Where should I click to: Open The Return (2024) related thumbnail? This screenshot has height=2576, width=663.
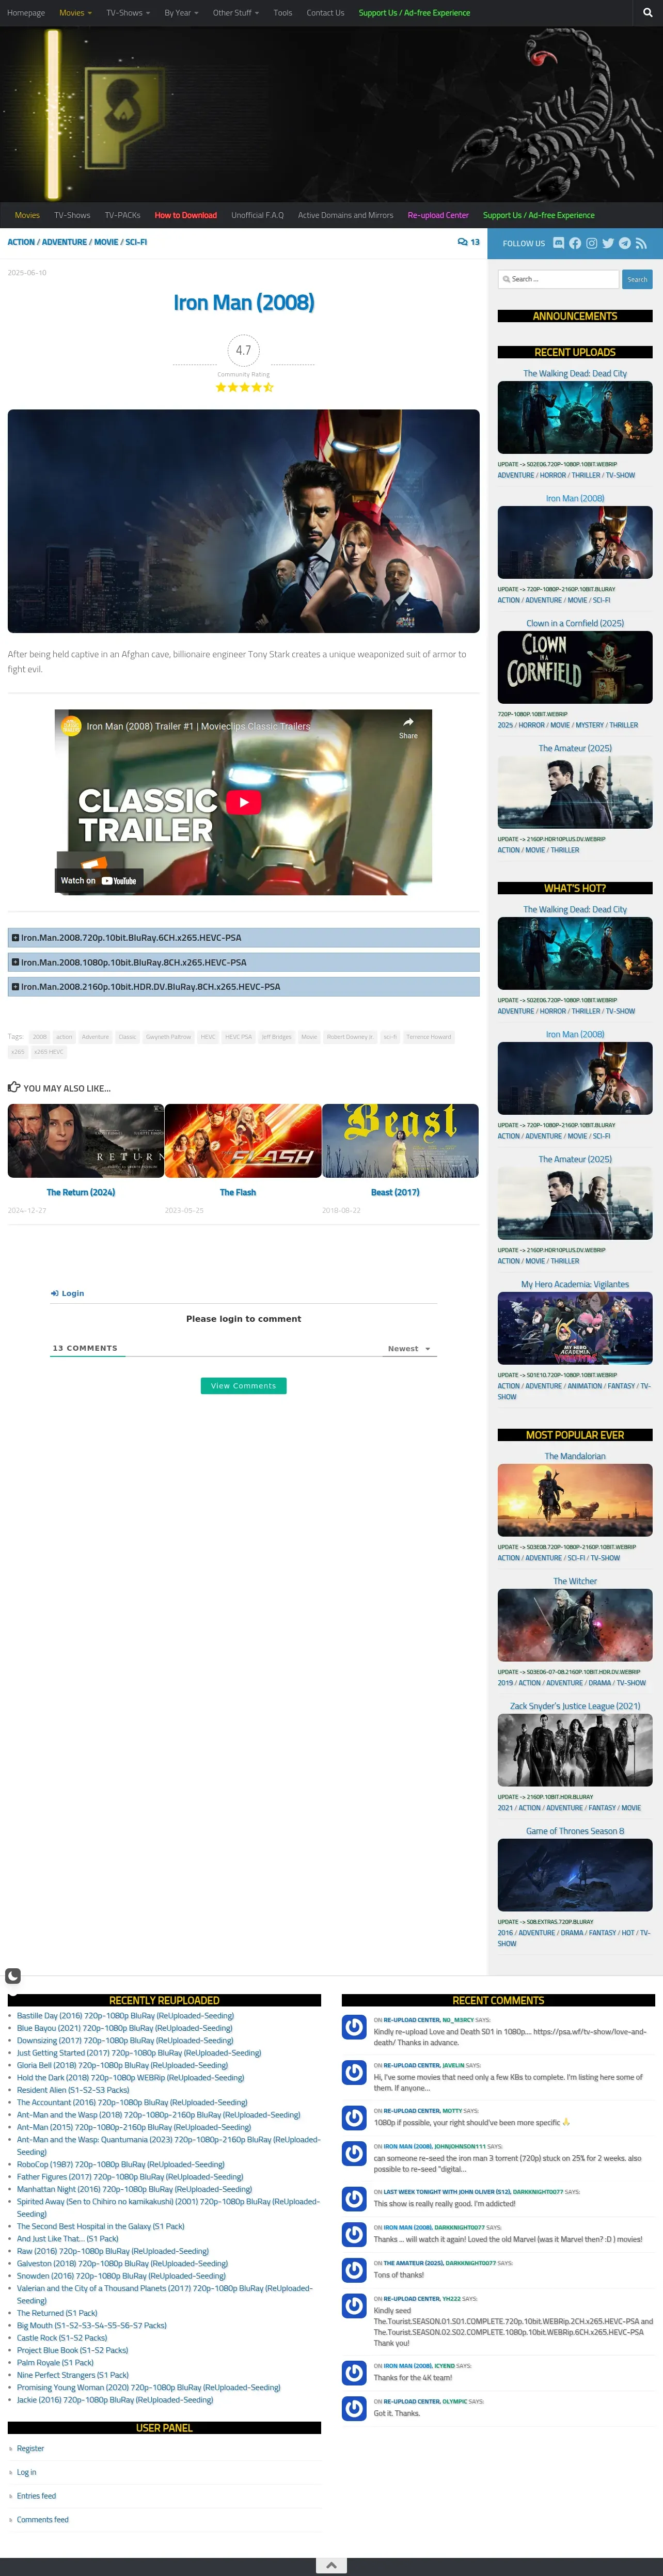(x=85, y=1141)
